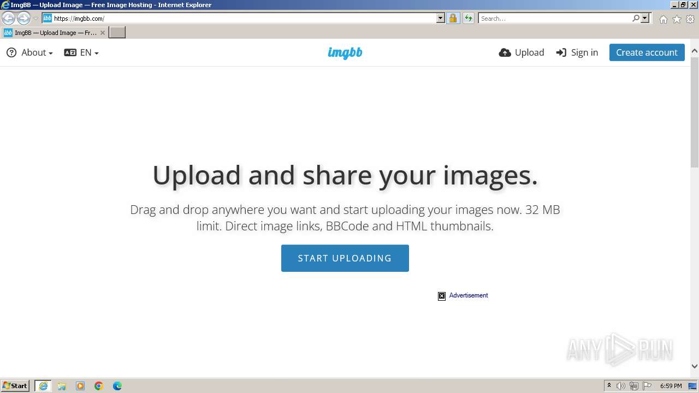Select the ImgBB — Upload Image tab
Image resolution: width=699 pixels, height=393 pixels.
coord(55,33)
